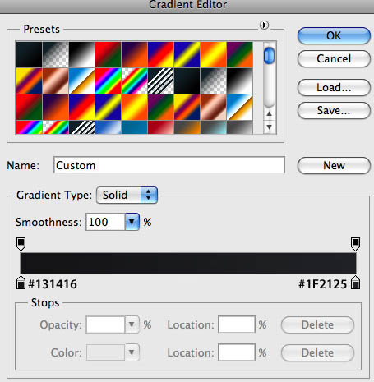The height and width of the screenshot is (382, 374).
Task: Click Delete button for opacity stop
Action: [x=317, y=324]
